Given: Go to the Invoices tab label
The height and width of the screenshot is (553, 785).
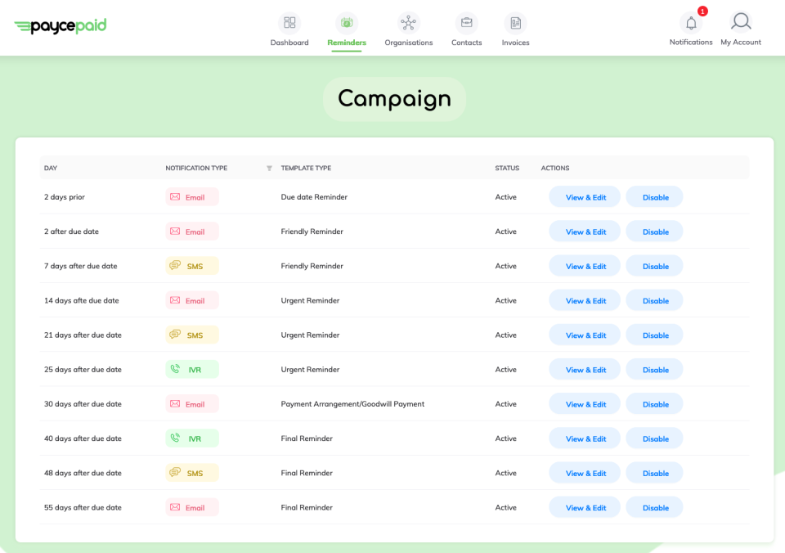Looking at the screenshot, I should click(516, 43).
